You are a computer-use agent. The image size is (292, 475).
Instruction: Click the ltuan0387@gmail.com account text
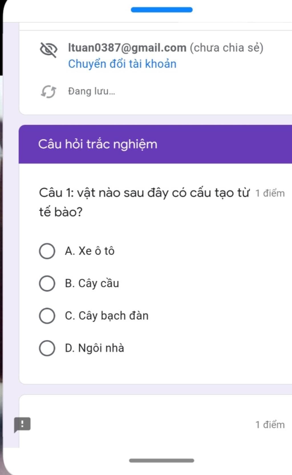coord(127,48)
